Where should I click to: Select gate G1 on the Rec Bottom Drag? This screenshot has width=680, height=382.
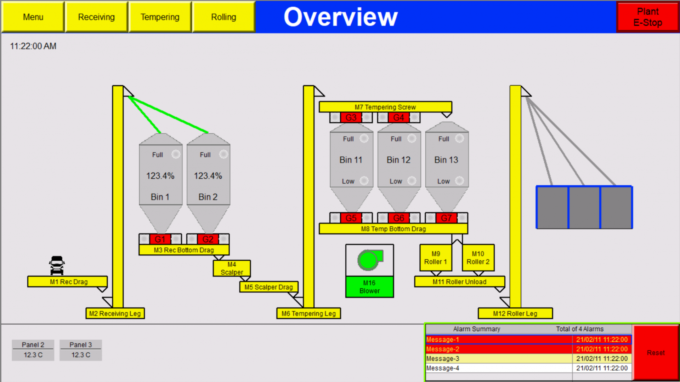pos(160,239)
